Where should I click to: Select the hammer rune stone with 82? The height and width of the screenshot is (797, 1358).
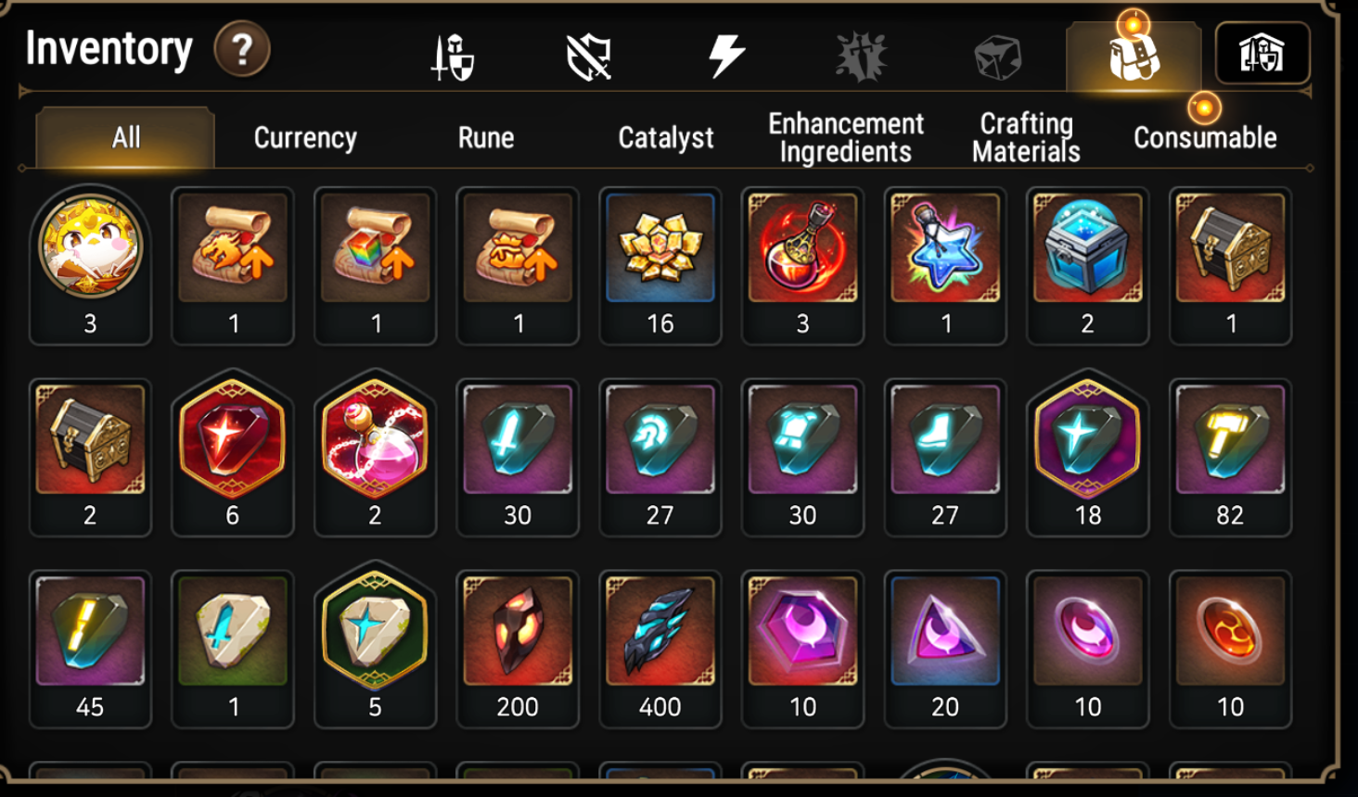pyautogui.click(x=1230, y=457)
